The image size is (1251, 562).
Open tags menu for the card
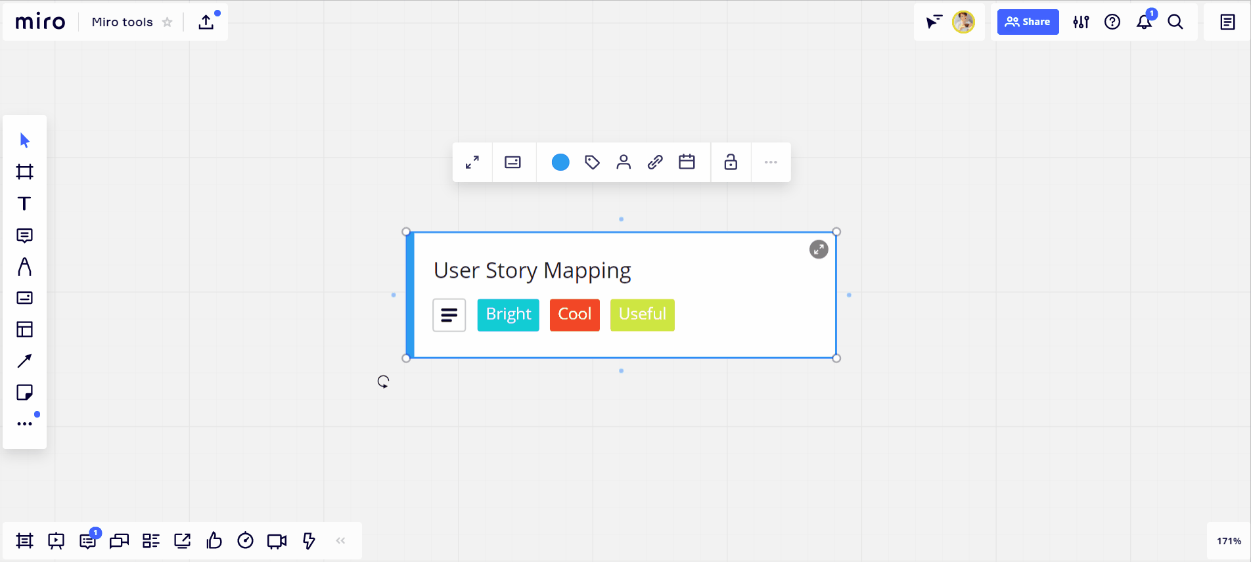point(592,162)
